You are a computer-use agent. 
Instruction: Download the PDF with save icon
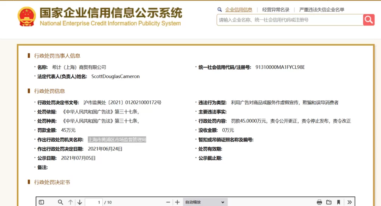coord(329,202)
